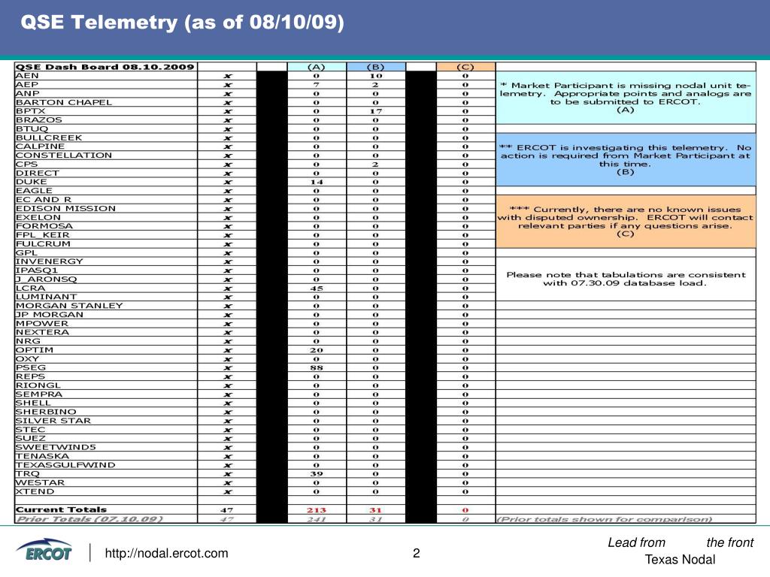Click the Texas Nodal footer text
770x577 pixels.
(680, 559)
